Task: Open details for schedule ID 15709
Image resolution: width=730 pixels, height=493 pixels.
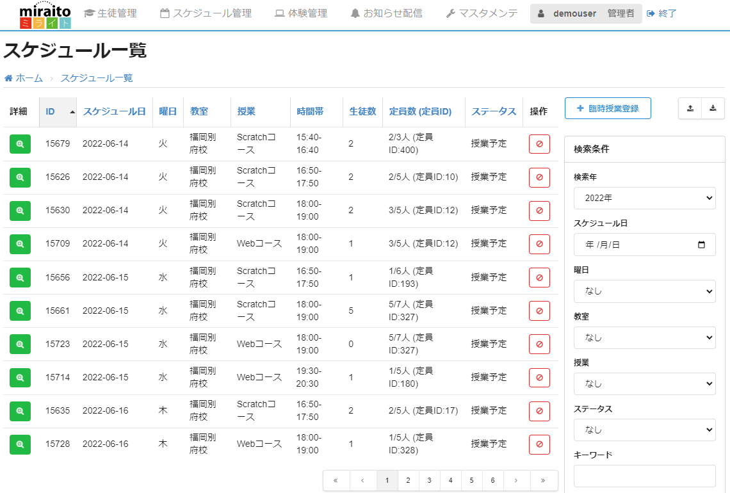Action: (x=20, y=244)
